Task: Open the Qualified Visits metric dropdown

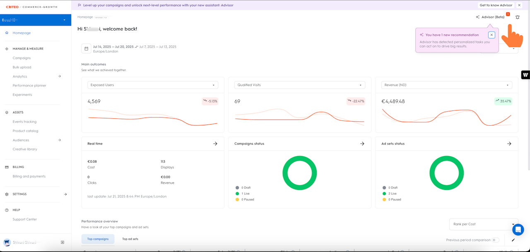Action: click(299, 85)
